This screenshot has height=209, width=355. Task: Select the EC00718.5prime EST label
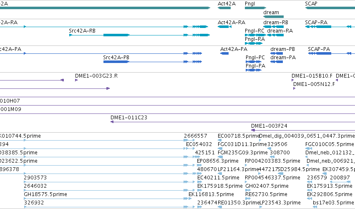(x=238, y=136)
